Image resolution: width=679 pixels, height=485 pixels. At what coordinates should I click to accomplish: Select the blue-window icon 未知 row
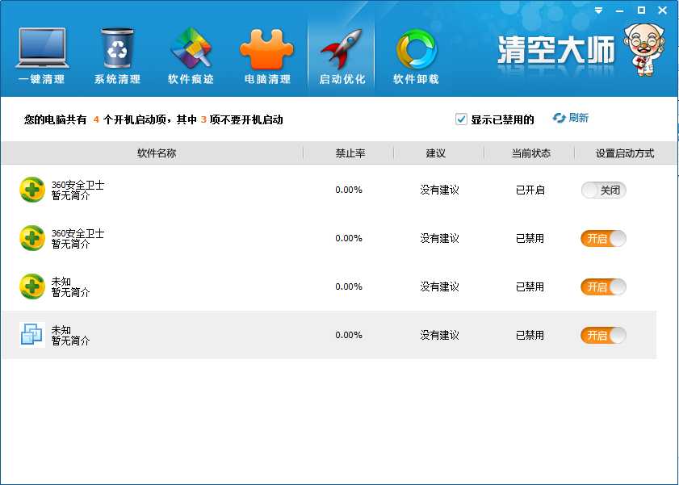click(242, 335)
